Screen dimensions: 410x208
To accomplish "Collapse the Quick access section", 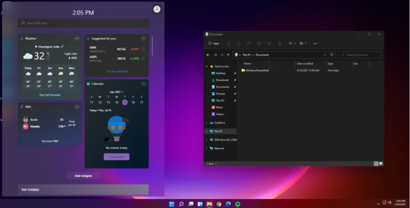I will pyautogui.click(x=207, y=66).
